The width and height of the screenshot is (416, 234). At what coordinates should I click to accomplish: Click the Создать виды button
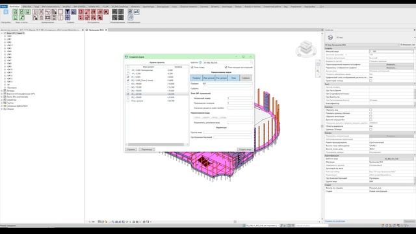coord(245,149)
